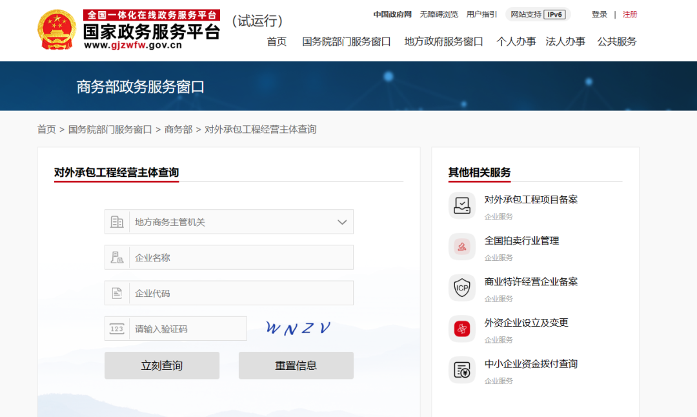The image size is (697, 417).
Task: Click the chevron arrow of the authority selector
Action: (x=342, y=222)
